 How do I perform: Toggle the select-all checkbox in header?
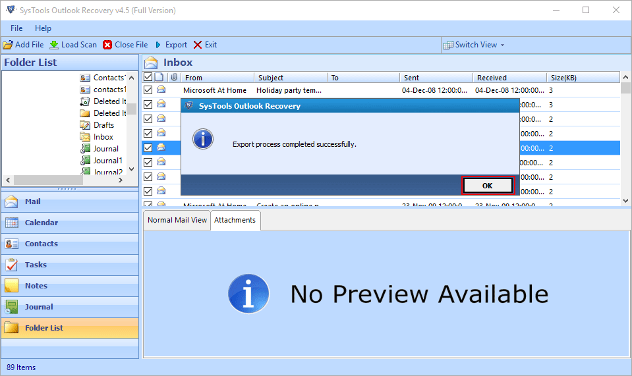[x=148, y=77]
